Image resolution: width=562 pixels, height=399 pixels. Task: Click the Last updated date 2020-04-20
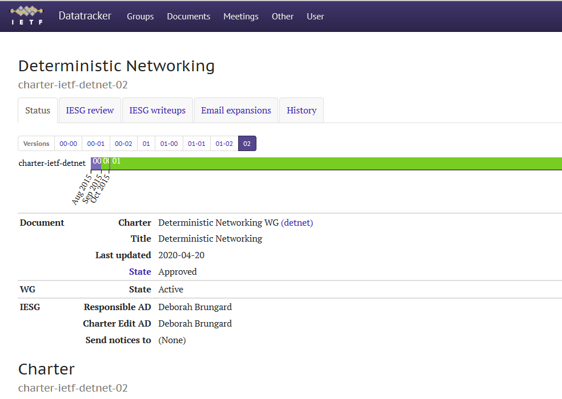(x=182, y=255)
